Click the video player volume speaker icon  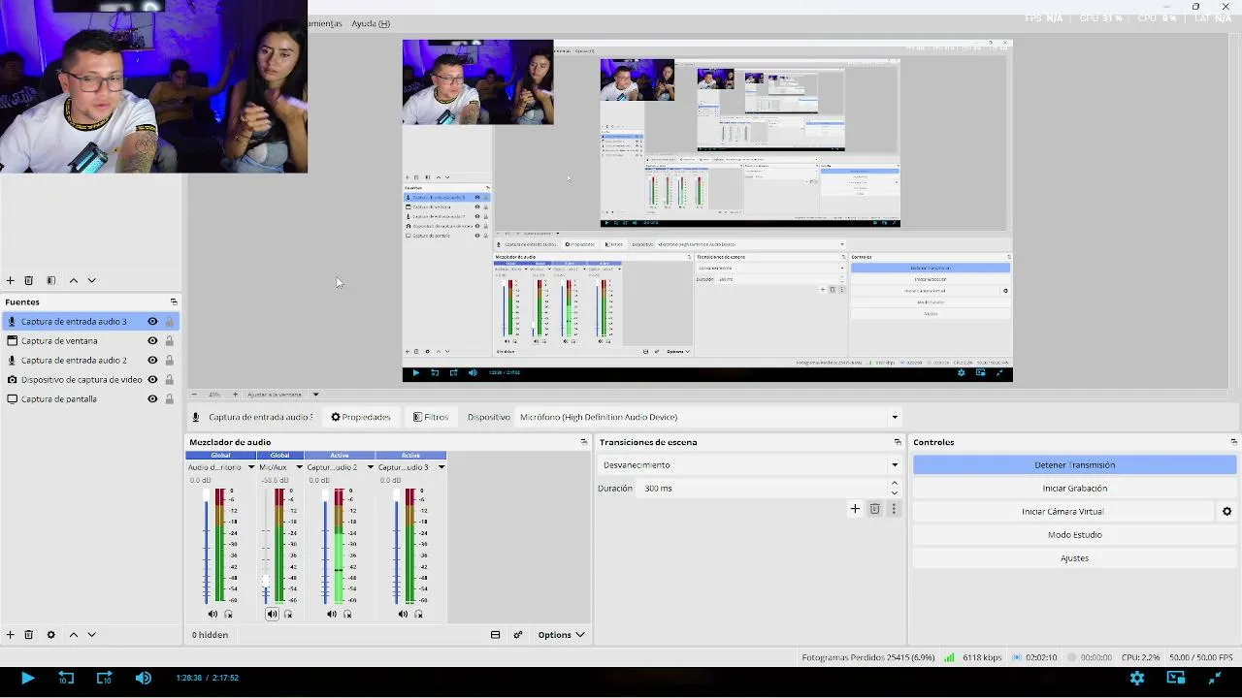coord(144,678)
